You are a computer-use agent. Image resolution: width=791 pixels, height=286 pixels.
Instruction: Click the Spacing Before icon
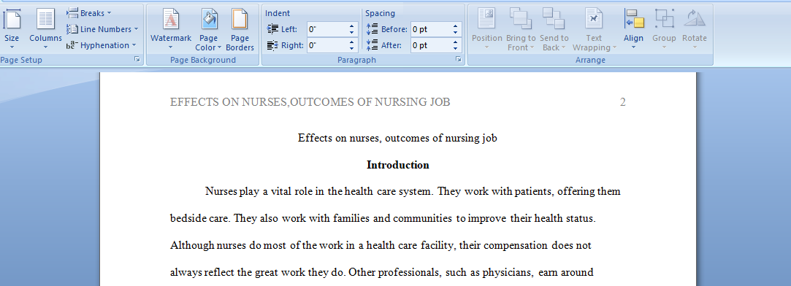[x=372, y=29]
